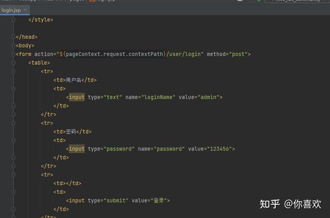Fold the td containing password input
The image size is (330, 218).
click(x=13, y=141)
